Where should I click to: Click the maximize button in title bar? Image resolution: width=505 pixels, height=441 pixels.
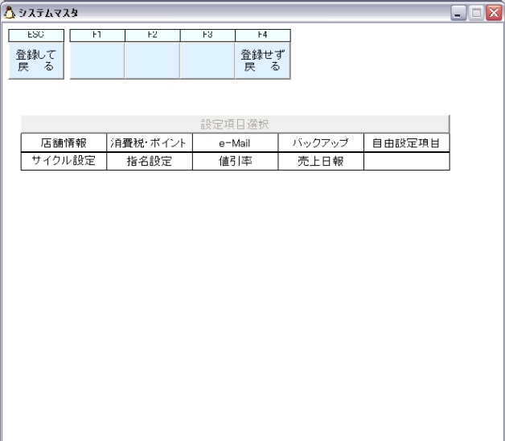coord(475,13)
